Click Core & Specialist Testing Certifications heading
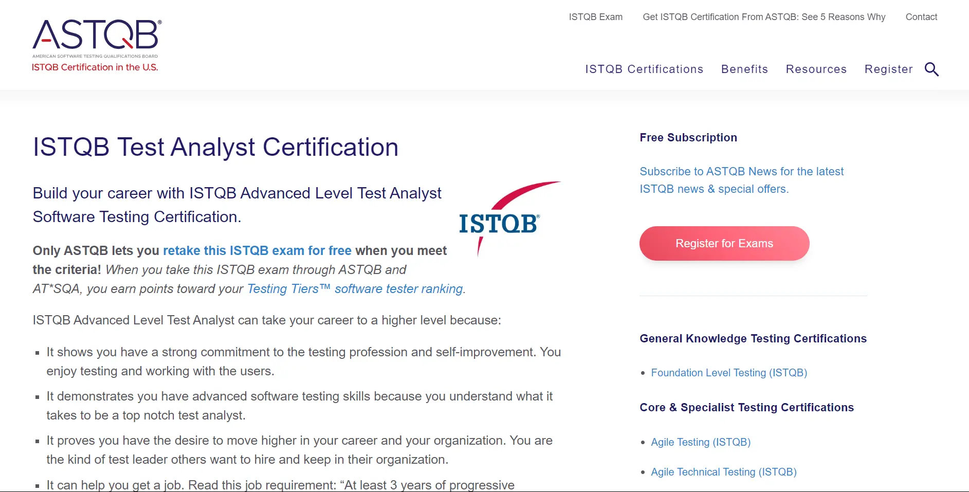The image size is (969, 492). pyautogui.click(x=746, y=408)
